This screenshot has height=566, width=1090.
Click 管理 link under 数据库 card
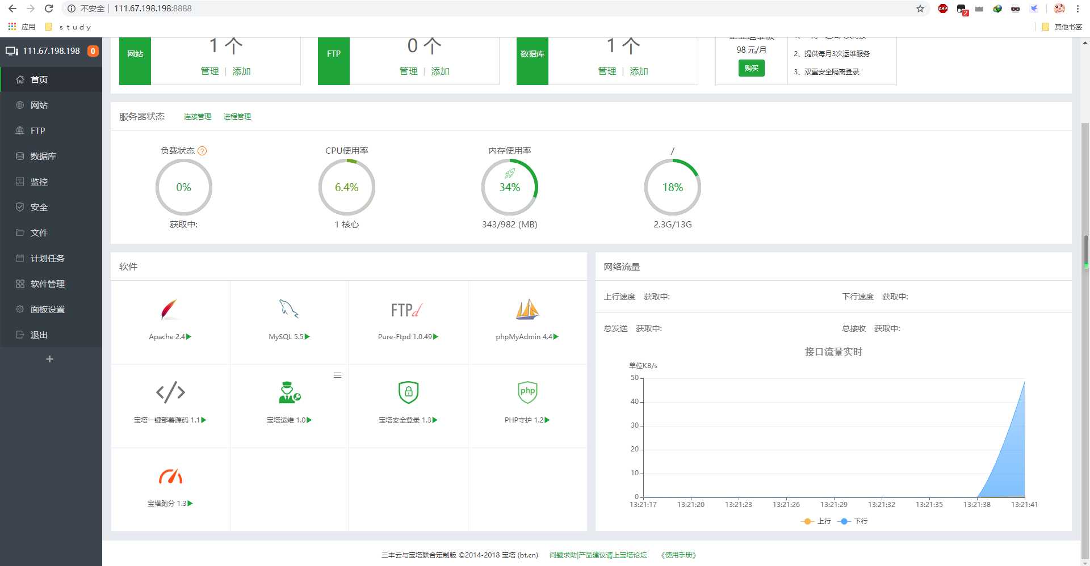click(607, 71)
